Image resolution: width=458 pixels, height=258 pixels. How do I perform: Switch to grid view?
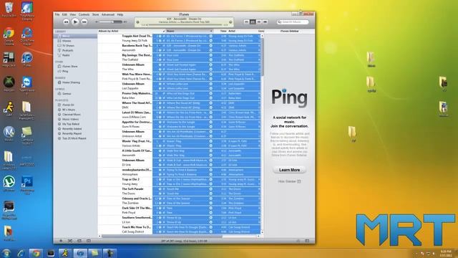tap(259, 22)
